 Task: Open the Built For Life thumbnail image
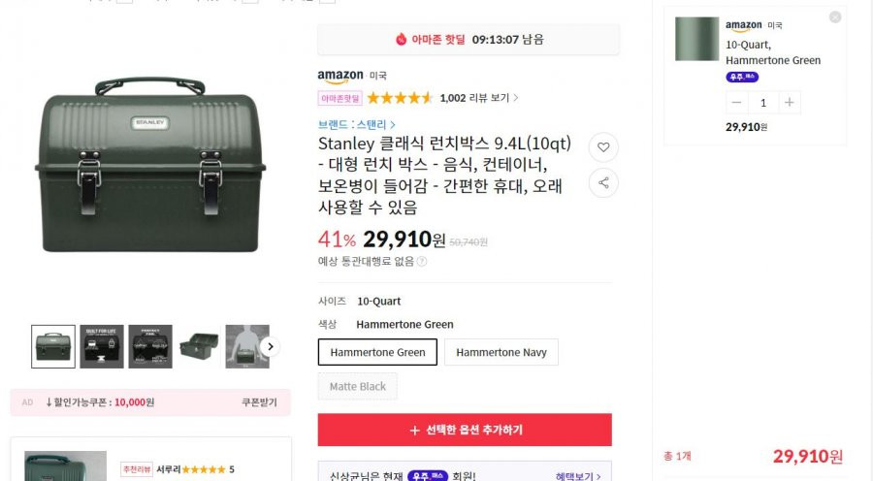(102, 347)
